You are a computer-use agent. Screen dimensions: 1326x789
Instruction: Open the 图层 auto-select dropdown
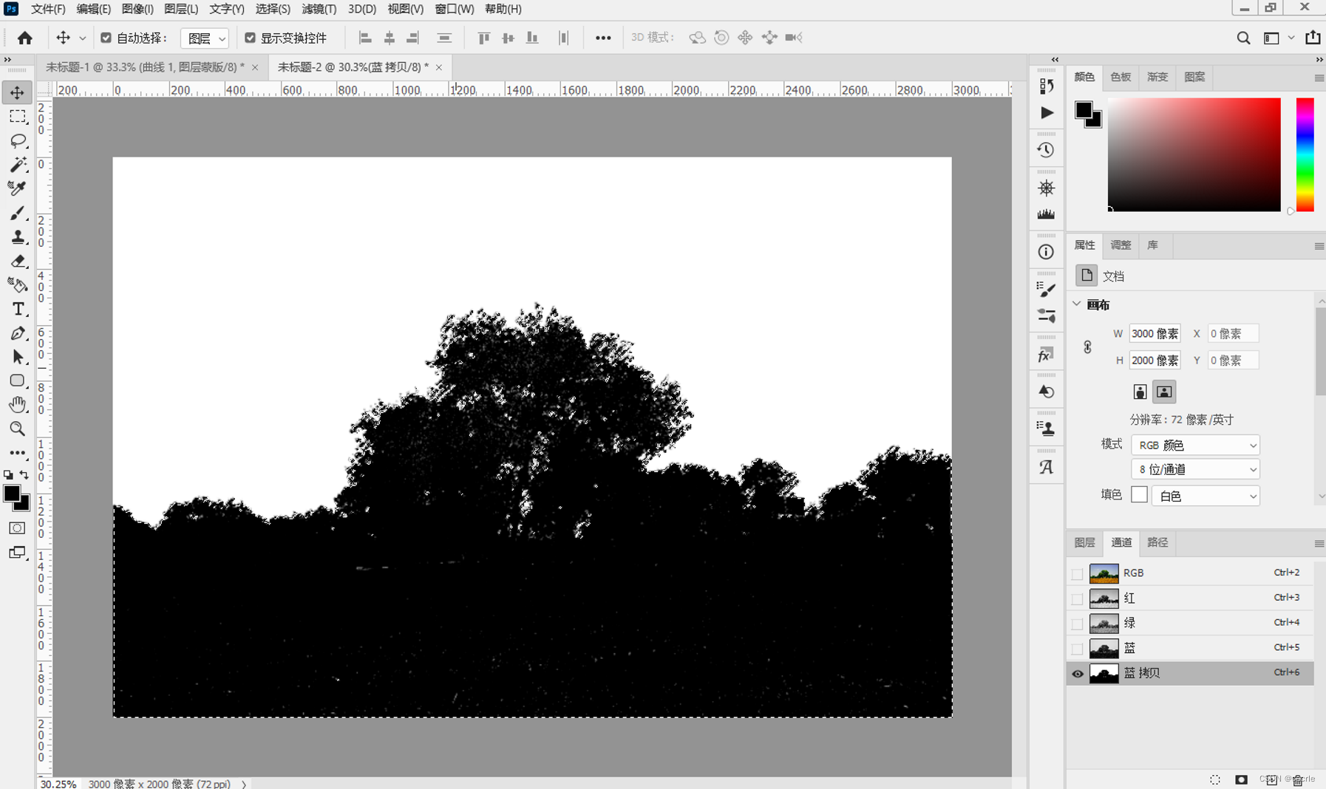(x=205, y=38)
